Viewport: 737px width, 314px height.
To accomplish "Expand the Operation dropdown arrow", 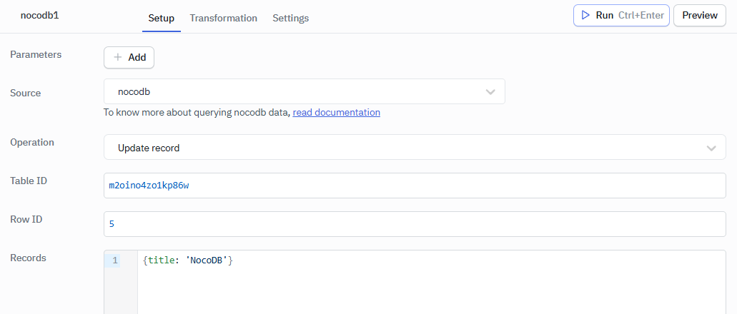I will (711, 148).
